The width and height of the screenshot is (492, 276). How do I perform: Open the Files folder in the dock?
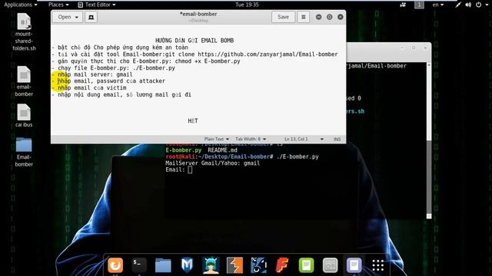[x=163, y=265]
